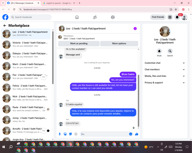Open the Leo conversation in the list
Viewport: 192px width, 153px height.
(26, 34)
